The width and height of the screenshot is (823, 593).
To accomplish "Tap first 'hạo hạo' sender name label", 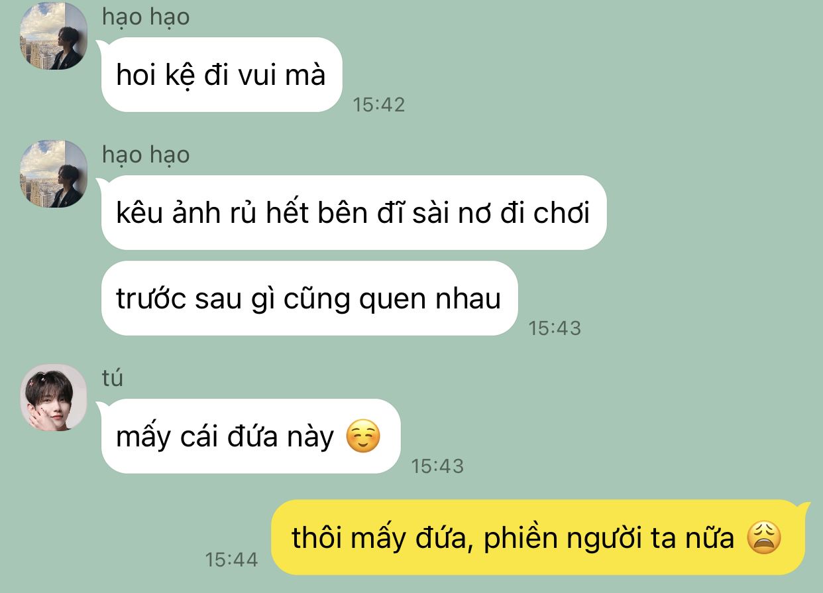I will pyautogui.click(x=146, y=17).
